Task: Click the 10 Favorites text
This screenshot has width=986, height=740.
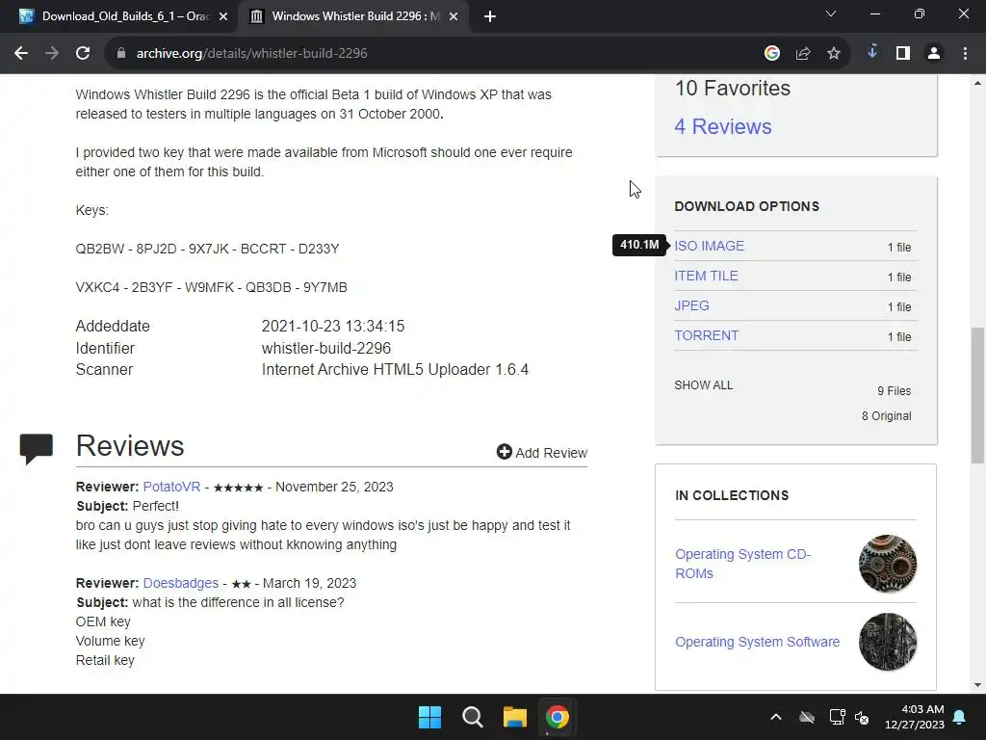Action: [732, 88]
